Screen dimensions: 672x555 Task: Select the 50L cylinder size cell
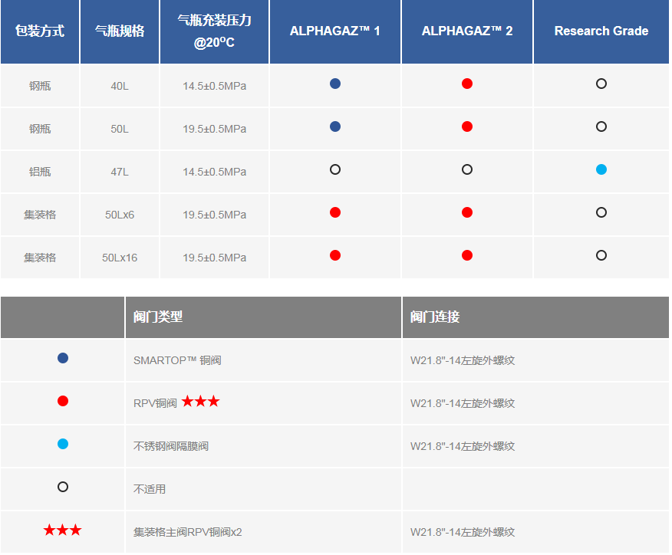click(x=120, y=129)
